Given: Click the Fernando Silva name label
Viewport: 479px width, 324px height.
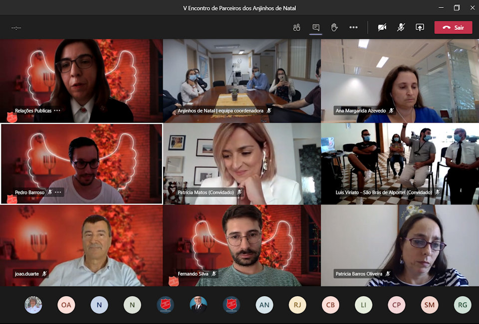Looking at the screenshot, I should point(193,274).
